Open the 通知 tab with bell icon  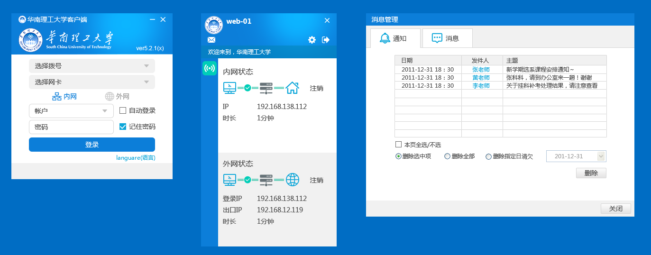click(395, 38)
